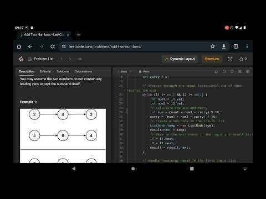This screenshot has width=266, height=199.
Task: Switch to the Editorial tab
Action: tap(45, 71)
